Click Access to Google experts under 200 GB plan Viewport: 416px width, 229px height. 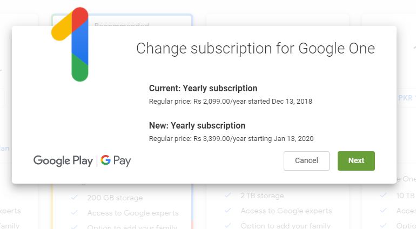click(133, 212)
